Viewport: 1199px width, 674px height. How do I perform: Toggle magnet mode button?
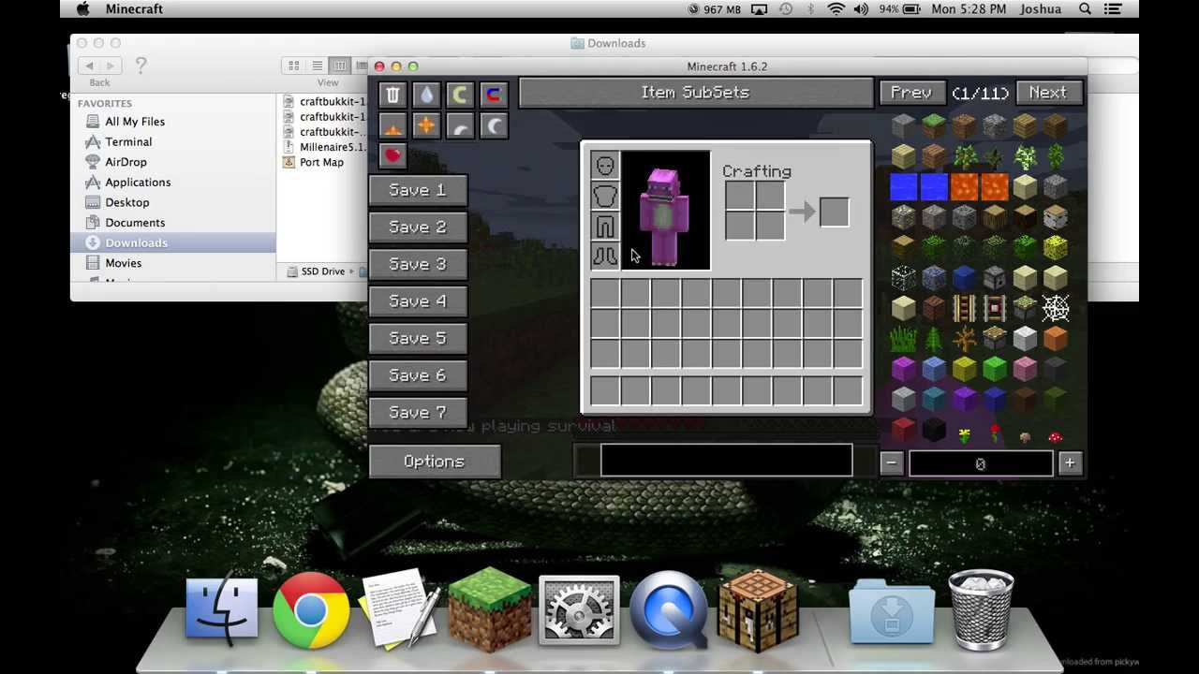[494, 95]
